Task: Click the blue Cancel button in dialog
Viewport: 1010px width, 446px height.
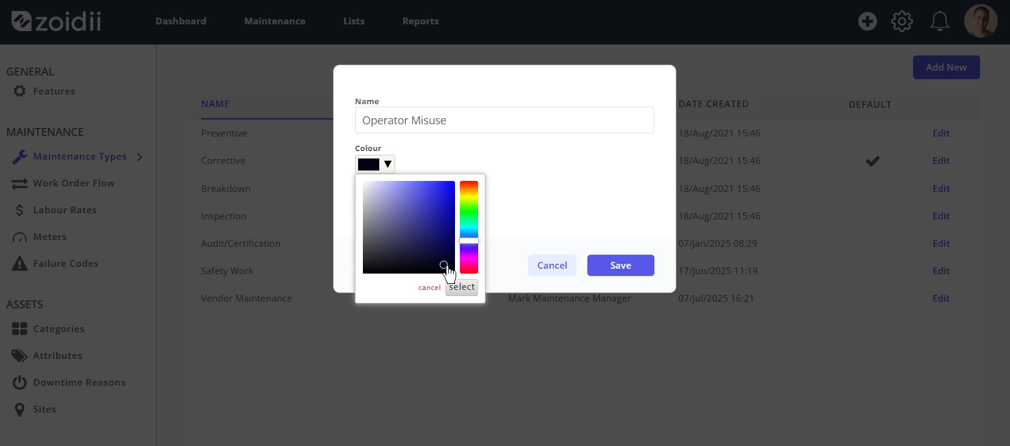Action: click(552, 265)
